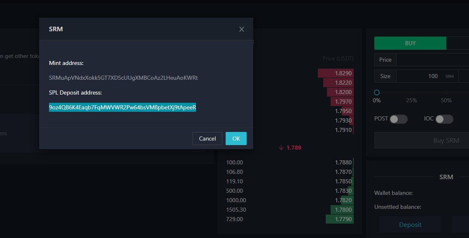This screenshot has width=469, height=238.
Task: Close the SRM dialog with the X
Action: [241, 29]
